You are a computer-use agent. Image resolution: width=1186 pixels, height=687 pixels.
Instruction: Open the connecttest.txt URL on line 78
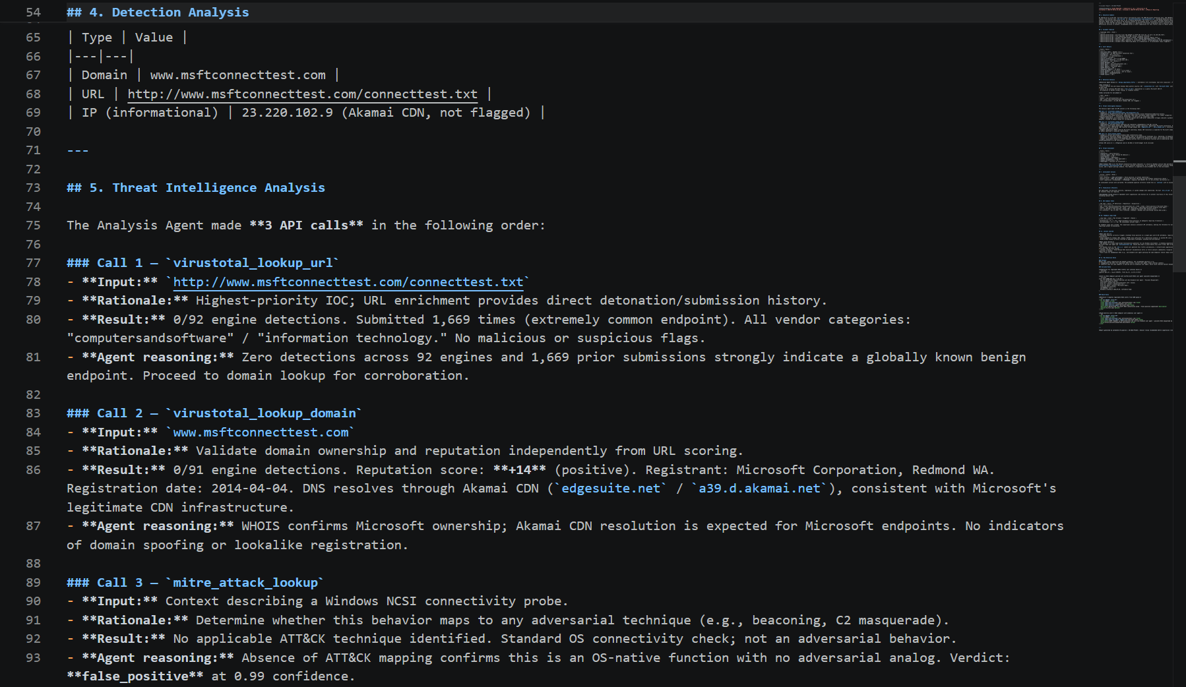click(348, 282)
